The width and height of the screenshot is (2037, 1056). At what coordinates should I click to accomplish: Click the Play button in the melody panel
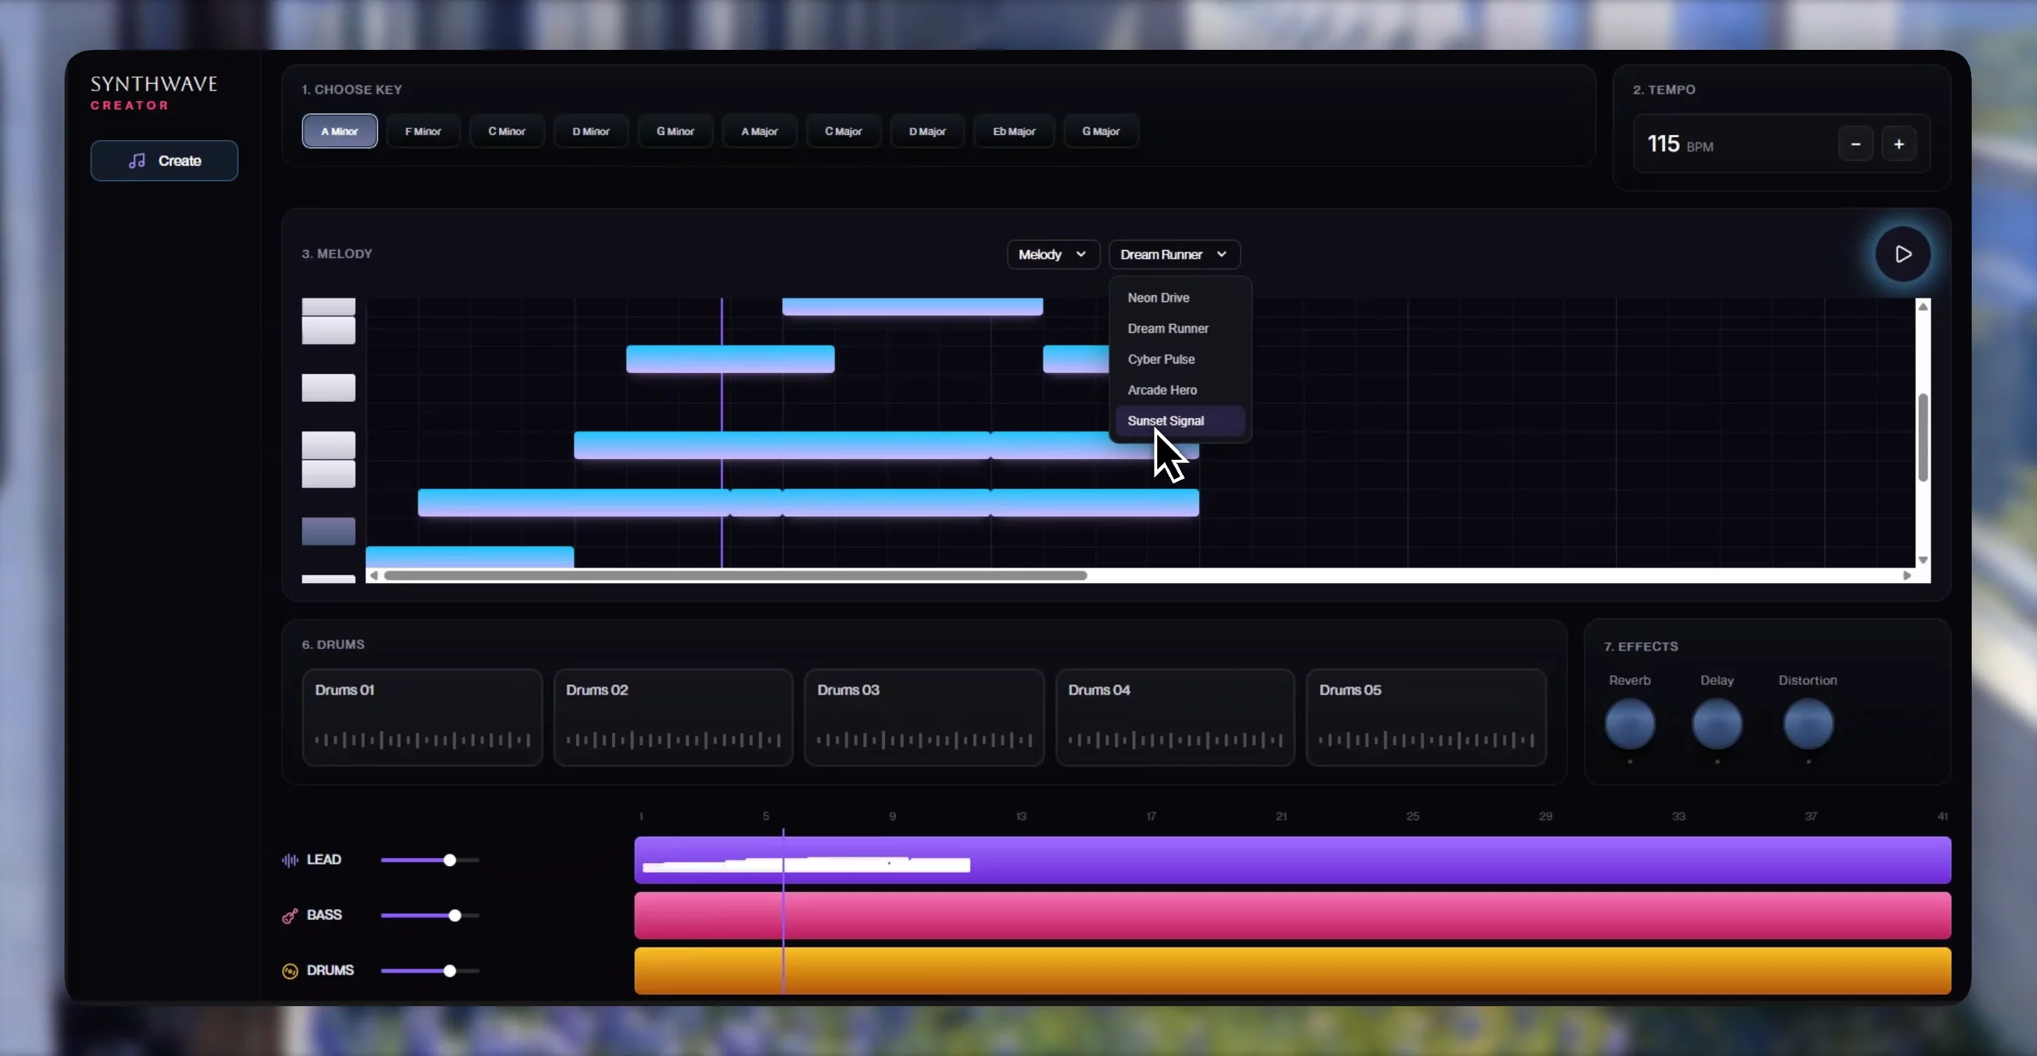click(x=1903, y=254)
